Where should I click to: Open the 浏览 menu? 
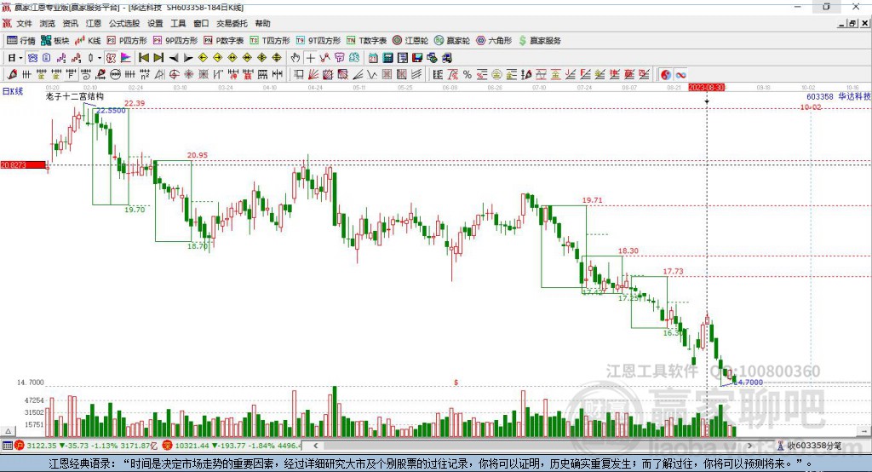48,23
